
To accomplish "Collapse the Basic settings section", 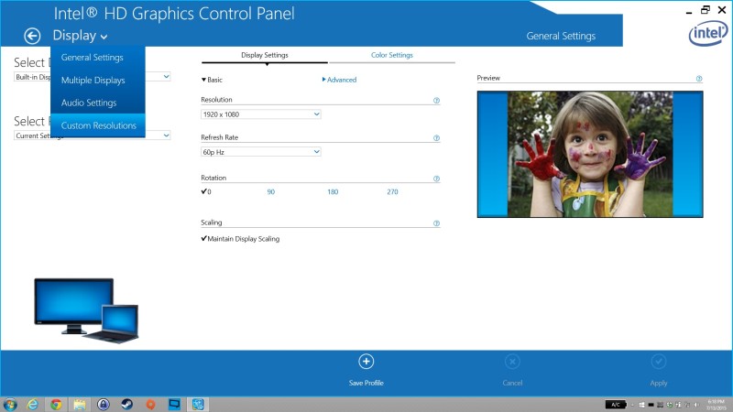I will coord(212,80).
